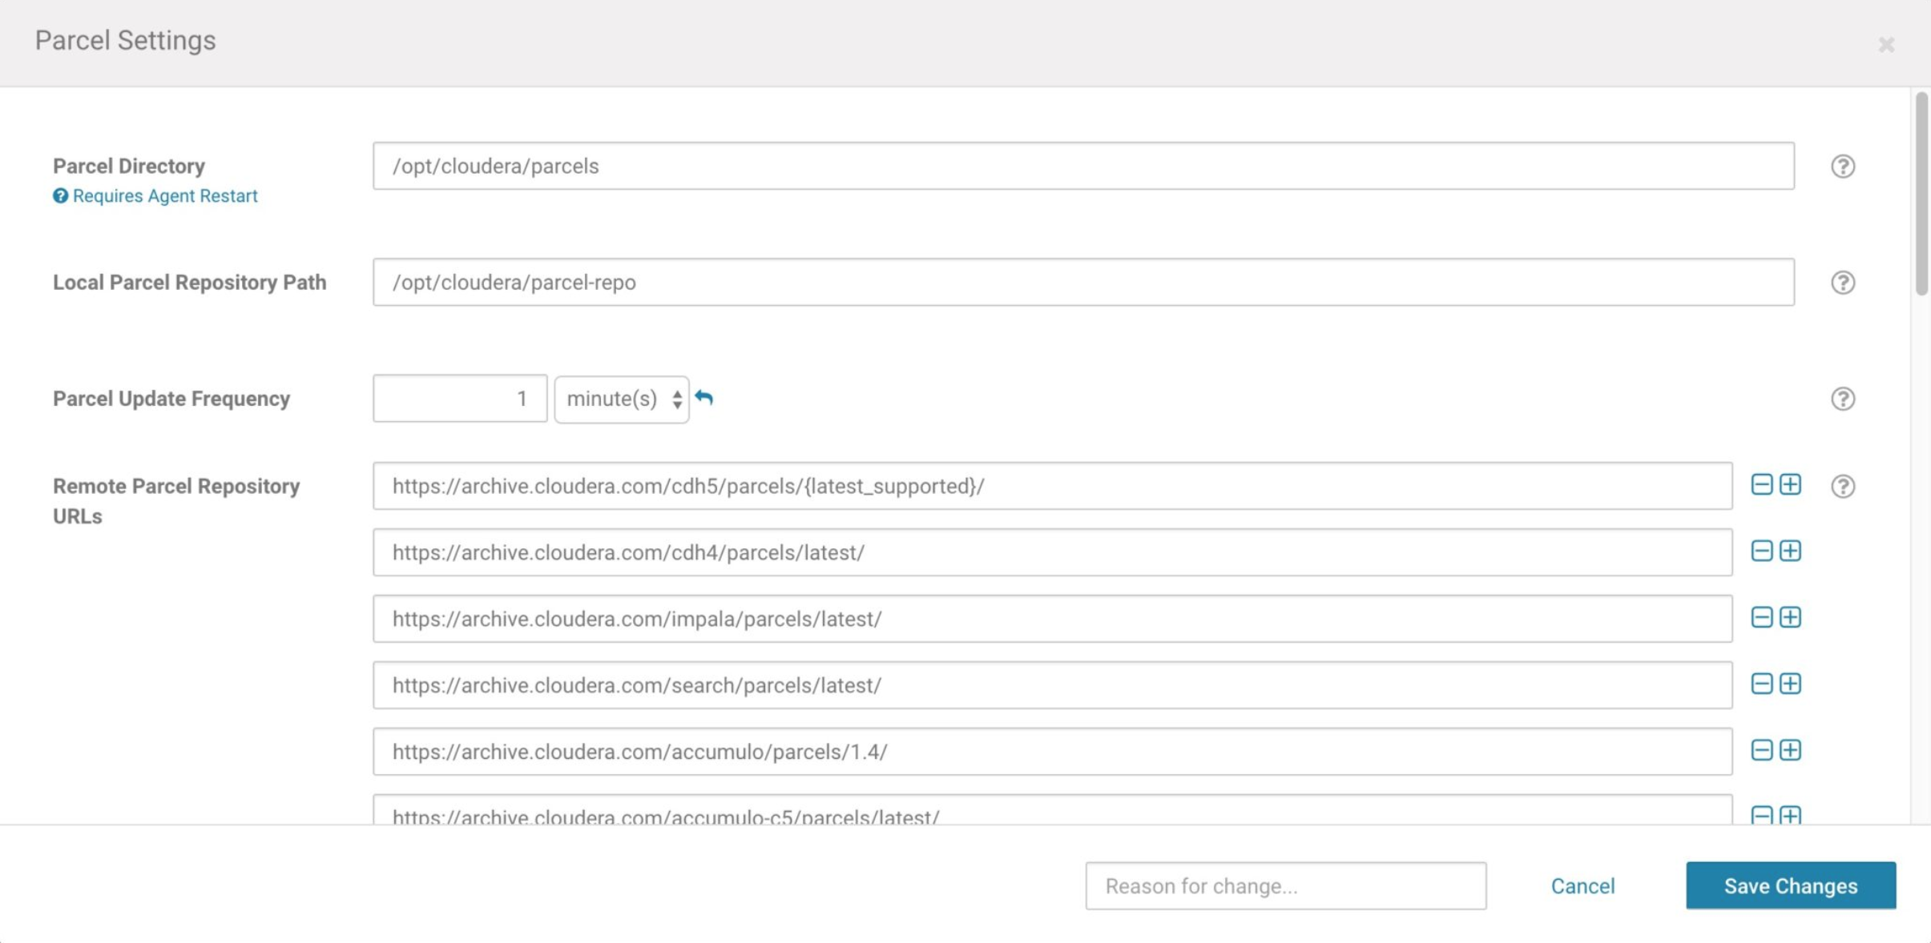Image resolution: width=1931 pixels, height=943 pixels.
Task: Open help for Remote Parcel Repository URLs
Action: pos(1843,486)
